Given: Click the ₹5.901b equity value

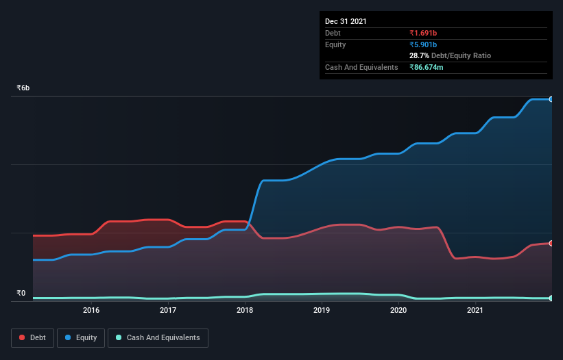Looking at the screenshot, I should point(423,44).
